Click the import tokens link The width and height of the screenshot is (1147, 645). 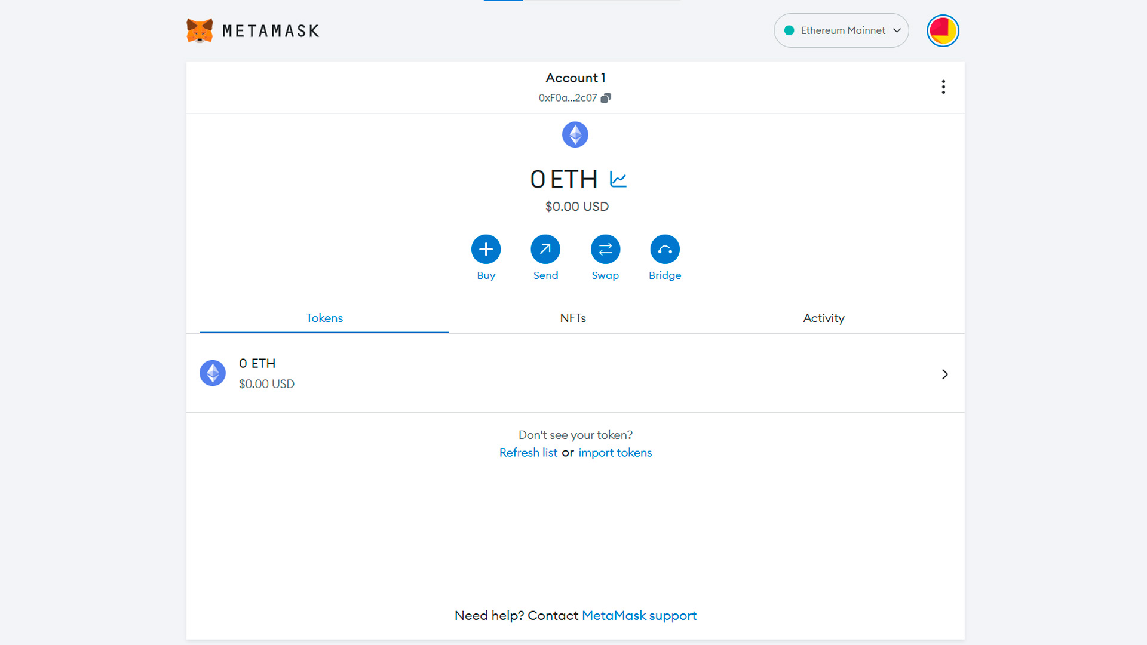pyautogui.click(x=615, y=452)
